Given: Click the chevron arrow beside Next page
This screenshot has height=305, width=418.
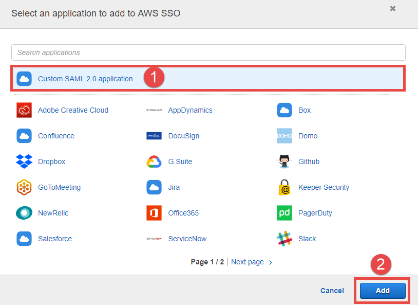Looking at the screenshot, I should pos(270,262).
